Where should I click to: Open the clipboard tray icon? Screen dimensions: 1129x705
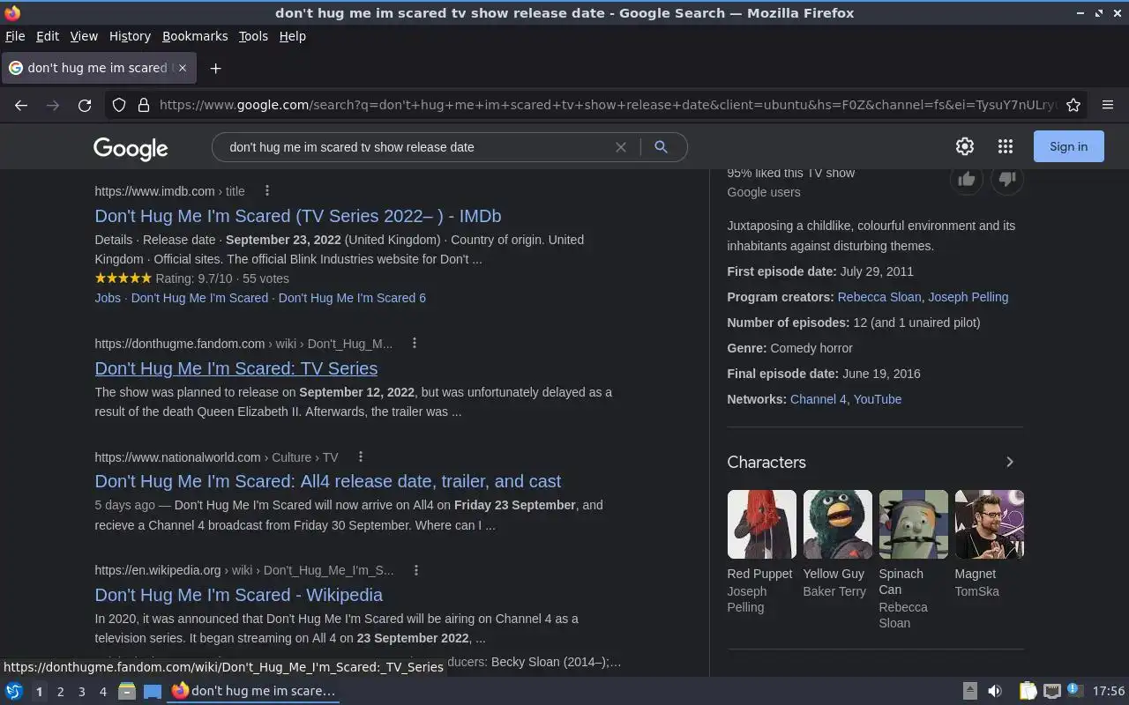(1028, 691)
